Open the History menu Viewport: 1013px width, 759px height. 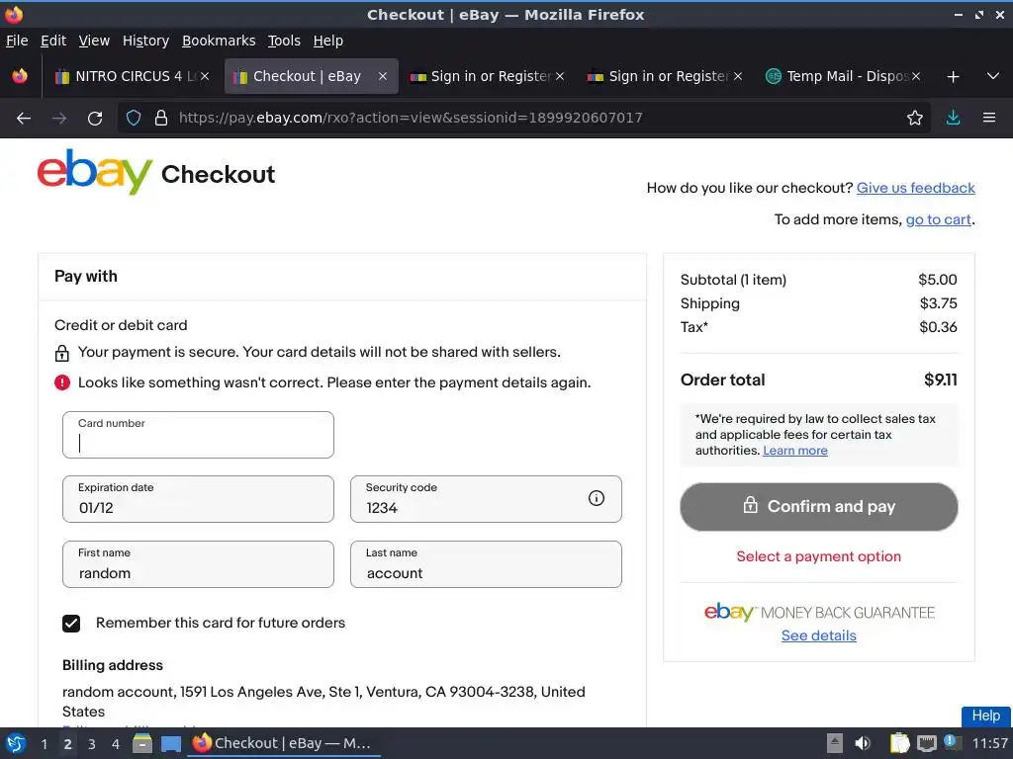coord(146,41)
